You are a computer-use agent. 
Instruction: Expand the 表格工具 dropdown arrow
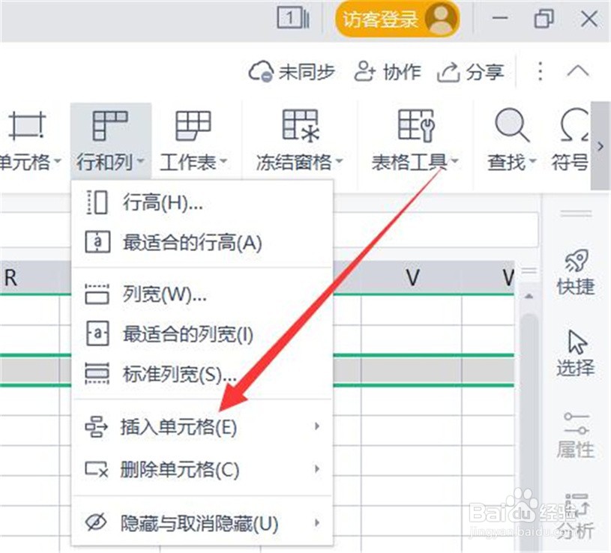tap(454, 161)
